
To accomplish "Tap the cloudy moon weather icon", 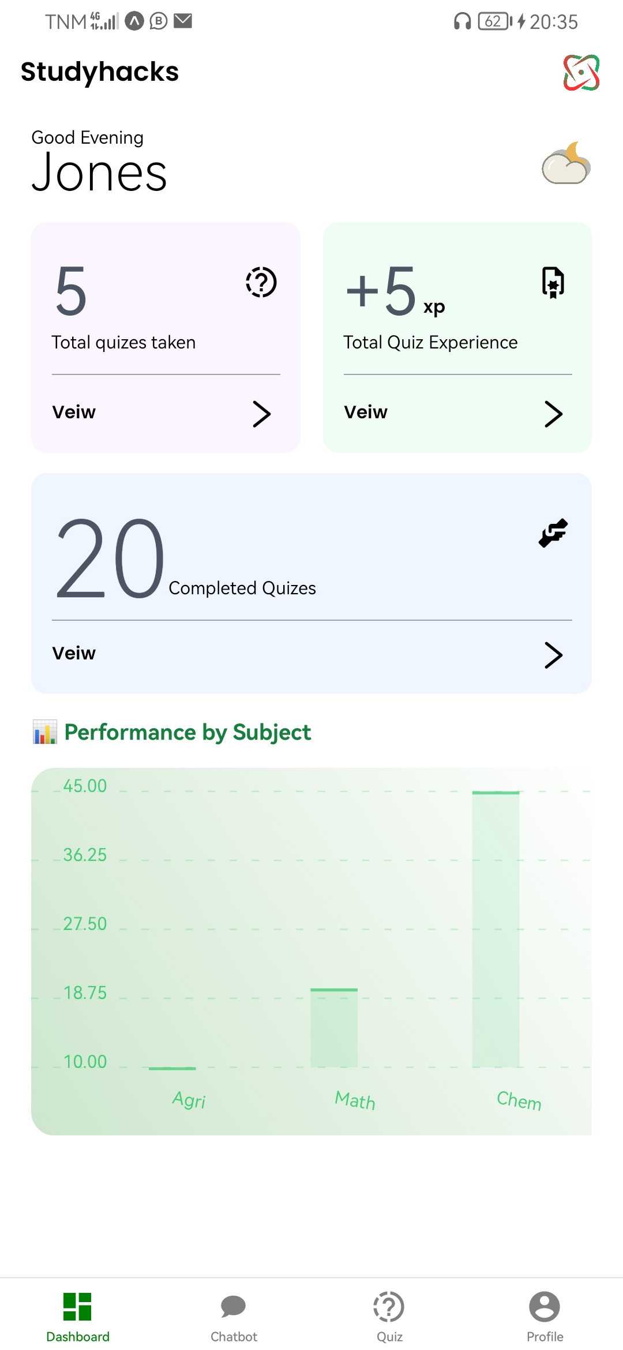I will [x=566, y=164].
